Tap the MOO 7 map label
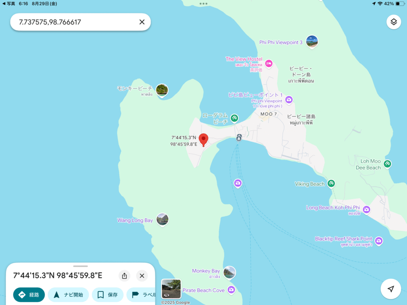This screenshot has height=305, width=407. (269, 114)
